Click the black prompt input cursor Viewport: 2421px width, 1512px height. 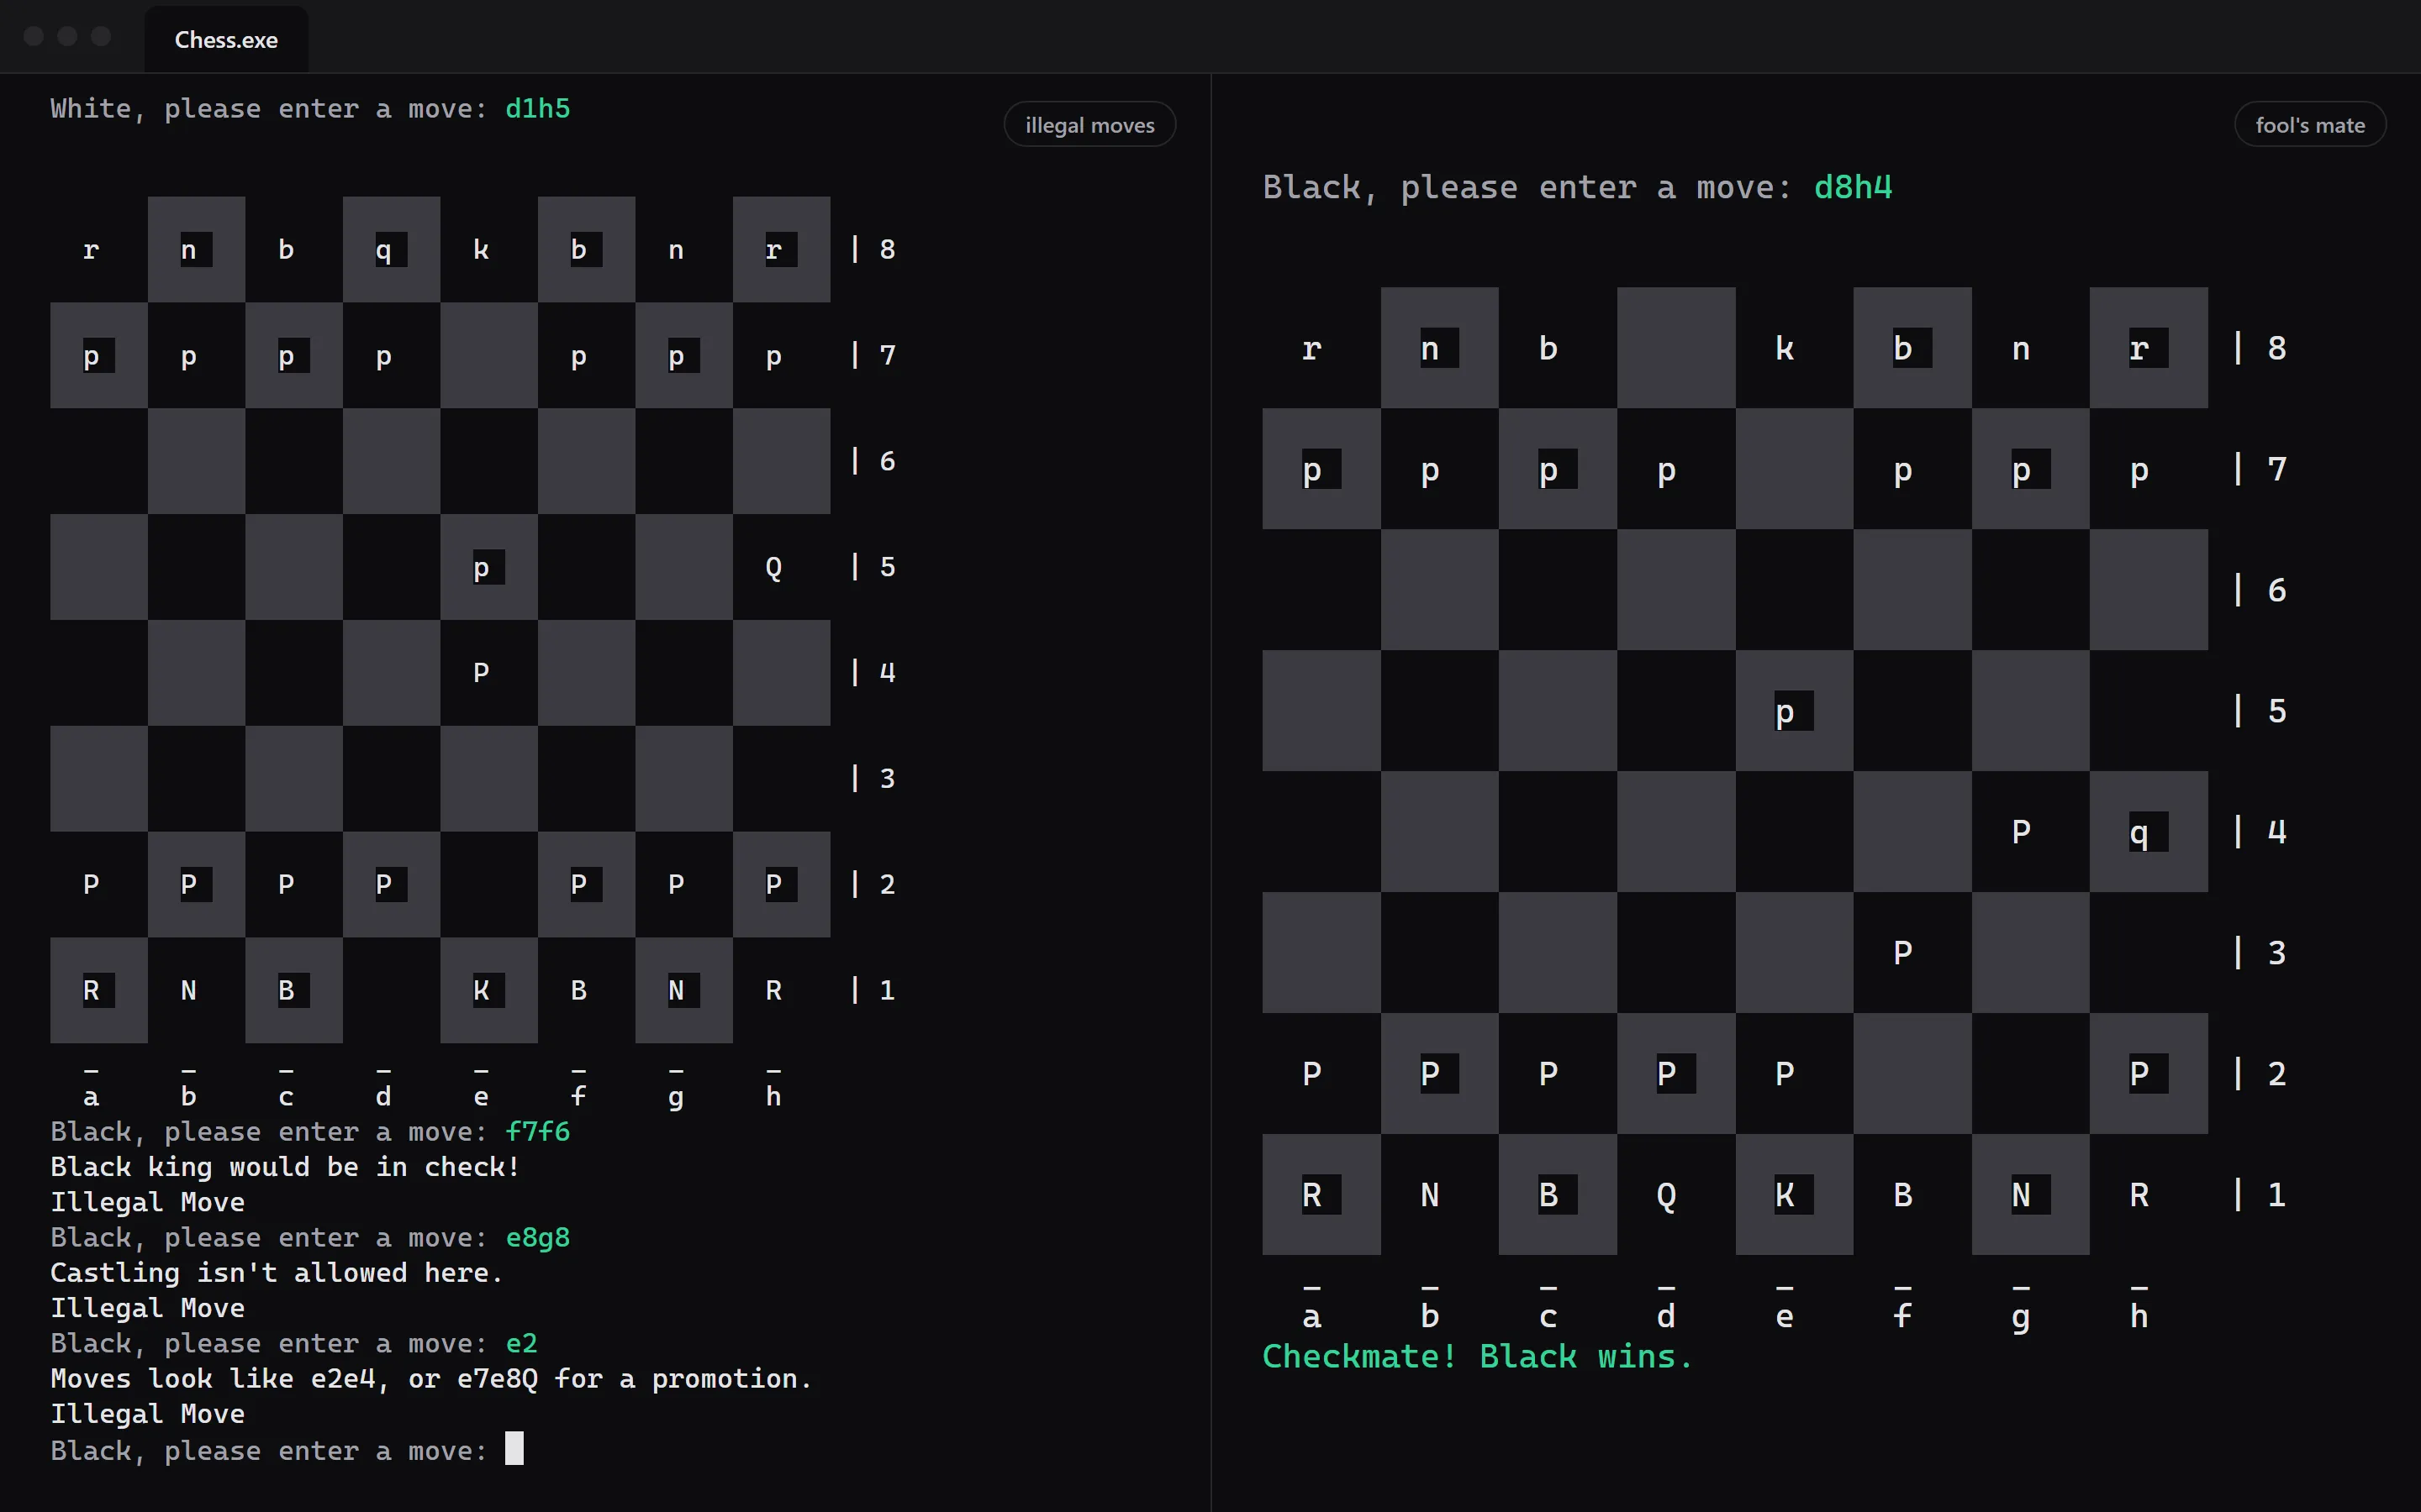(x=514, y=1448)
